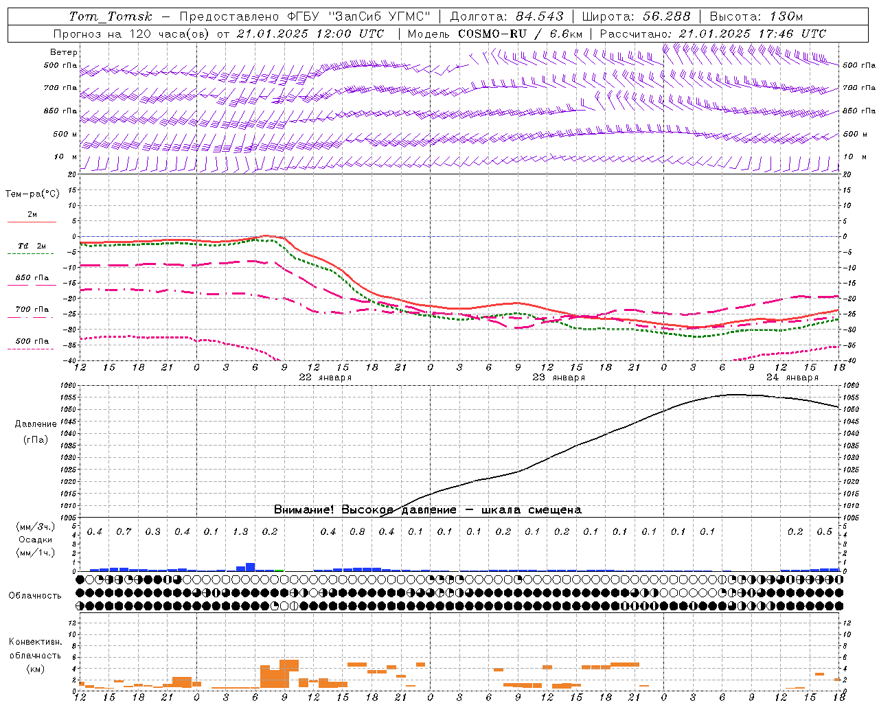Click "Прогноз на 120 часа(ов)" header text
Viewport: 879px width, 703px height.
(x=132, y=34)
